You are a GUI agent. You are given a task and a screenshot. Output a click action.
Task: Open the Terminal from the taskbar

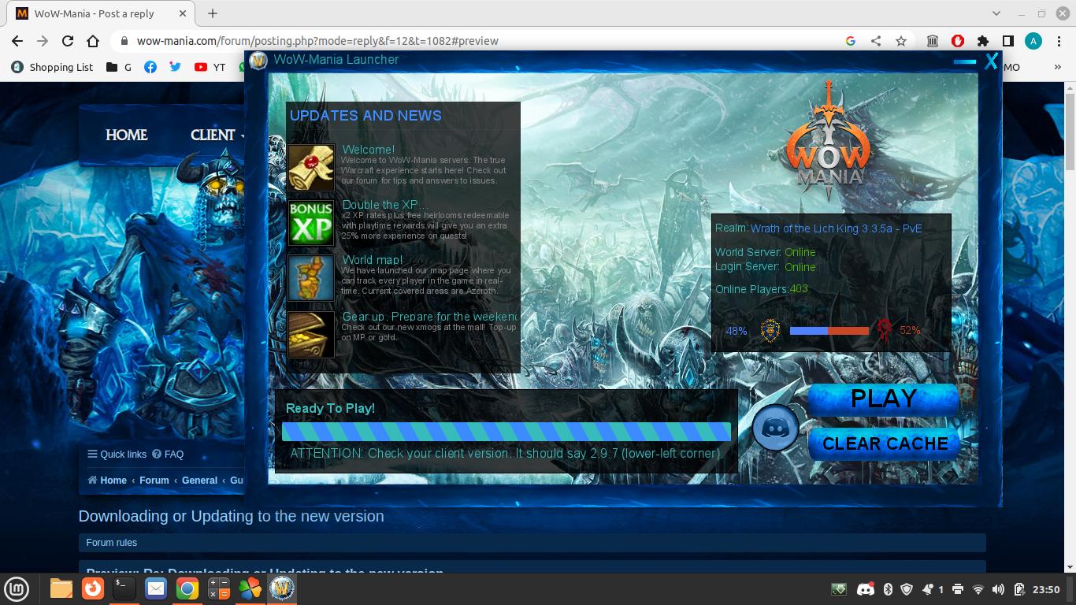tap(124, 588)
